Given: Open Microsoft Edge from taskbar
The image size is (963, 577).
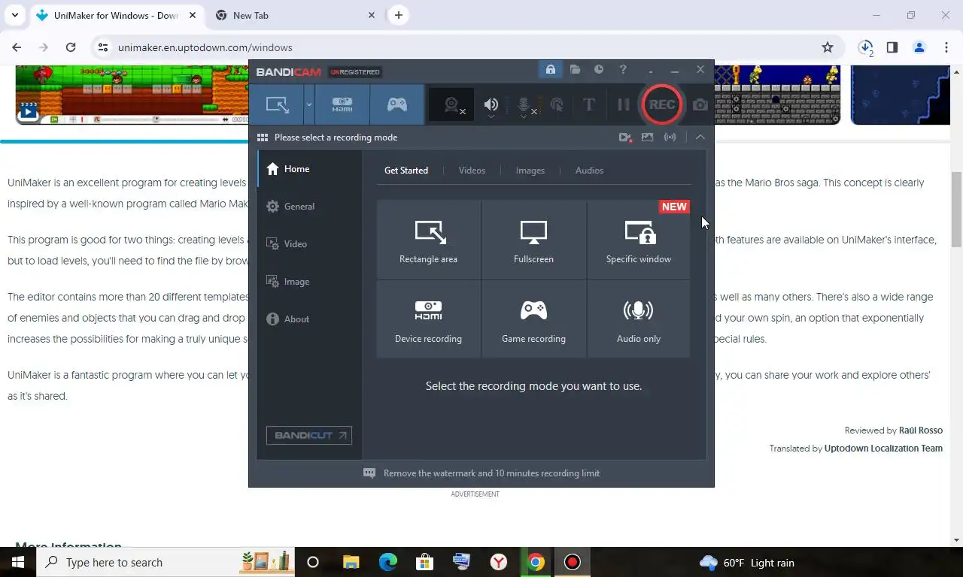Looking at the screenshot, I should [x=388, y=562].
